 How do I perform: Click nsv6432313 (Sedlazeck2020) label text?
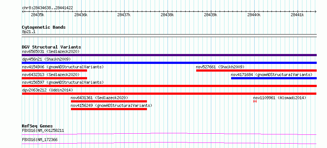(x=51, y=75)
